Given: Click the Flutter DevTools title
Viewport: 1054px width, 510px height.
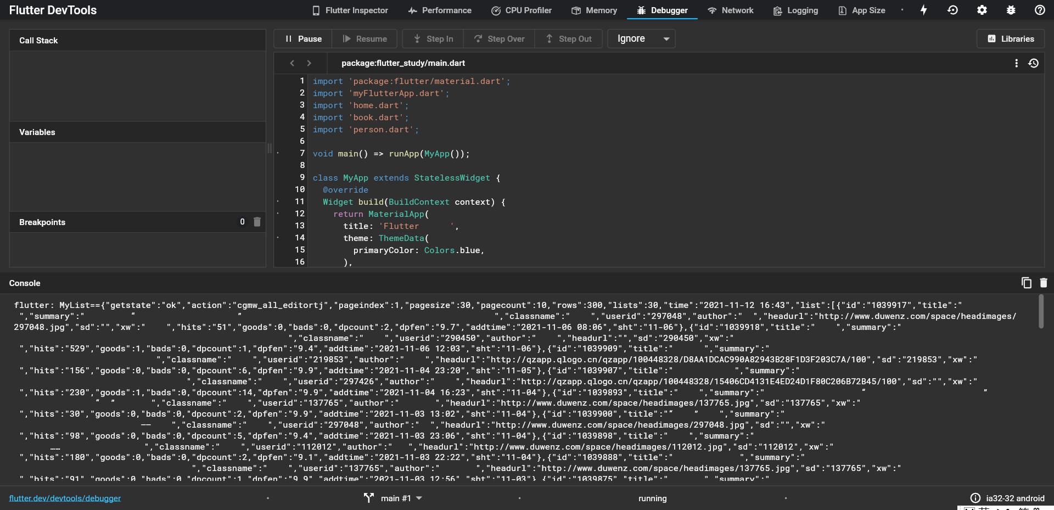Looking at the screenshot, I should (53, 10).
